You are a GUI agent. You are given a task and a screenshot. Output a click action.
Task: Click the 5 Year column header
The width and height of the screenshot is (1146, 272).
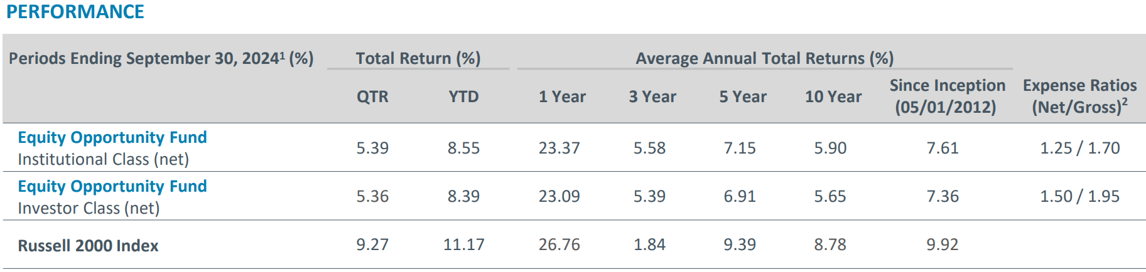tap(743, 97)
